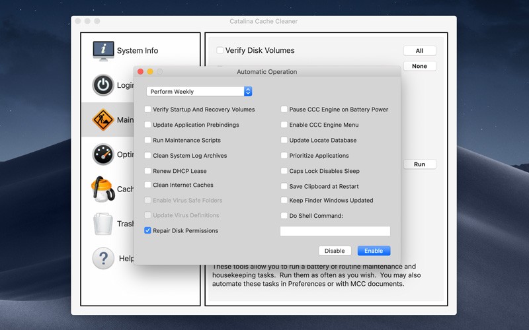
Task: Enable Prioritize Applications option
Action: tap(284, 156)
